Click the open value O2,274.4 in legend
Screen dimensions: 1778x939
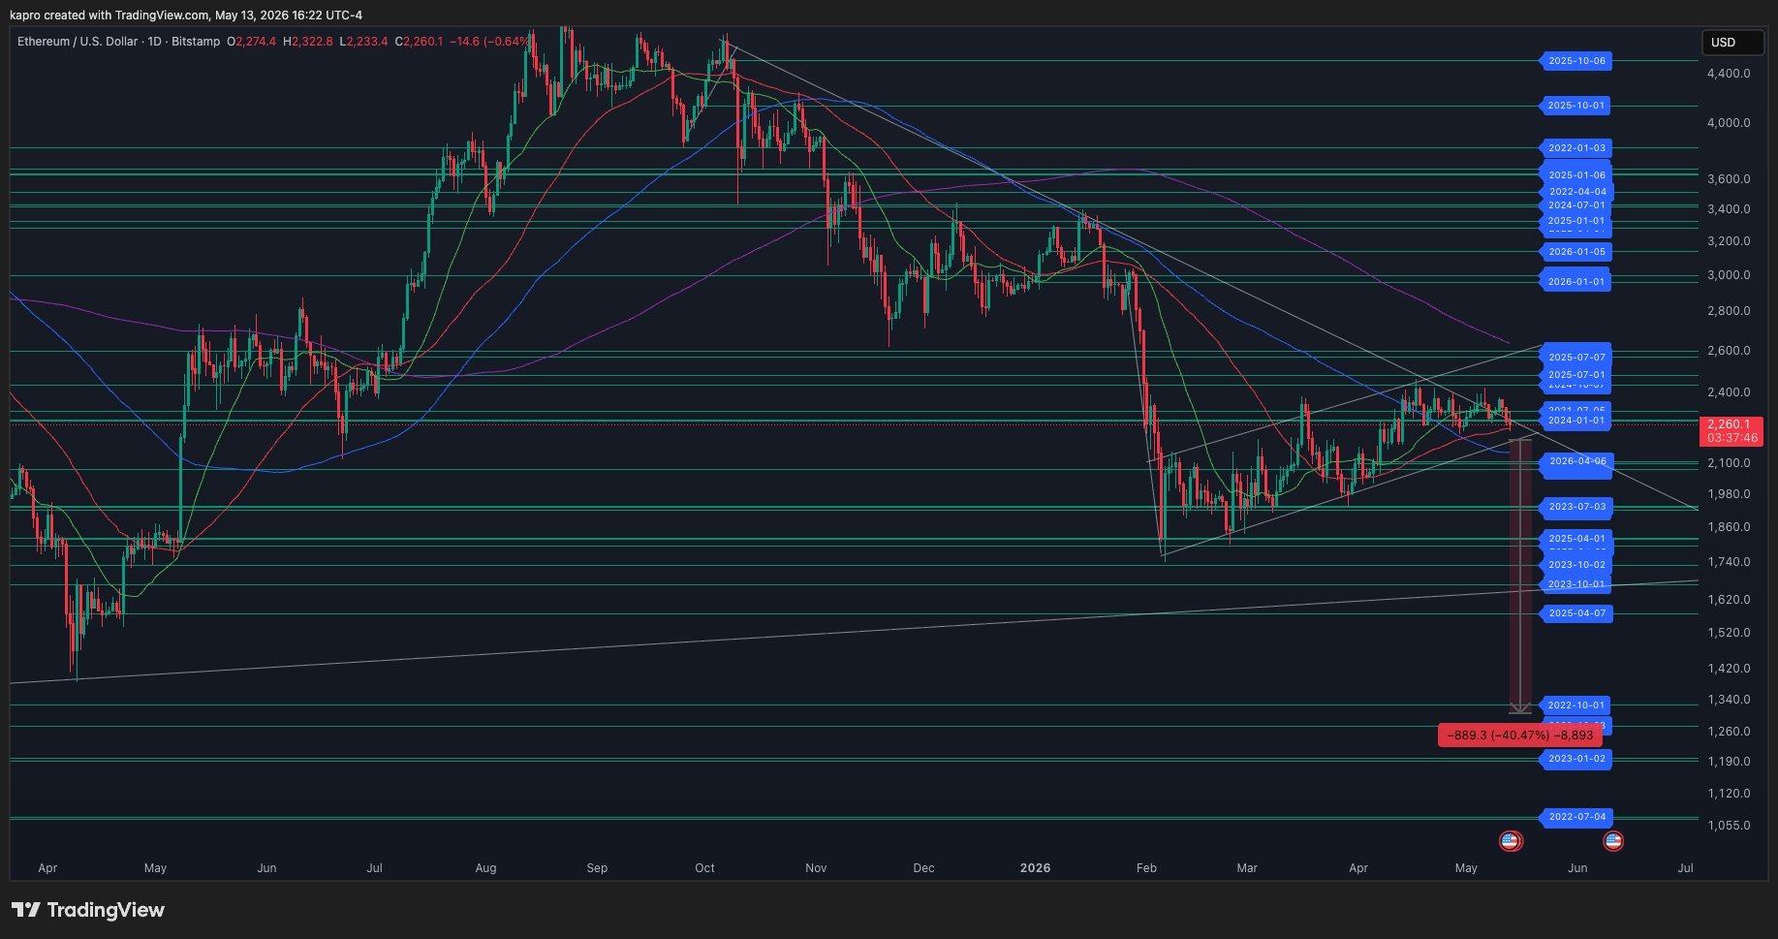point(251,42)
